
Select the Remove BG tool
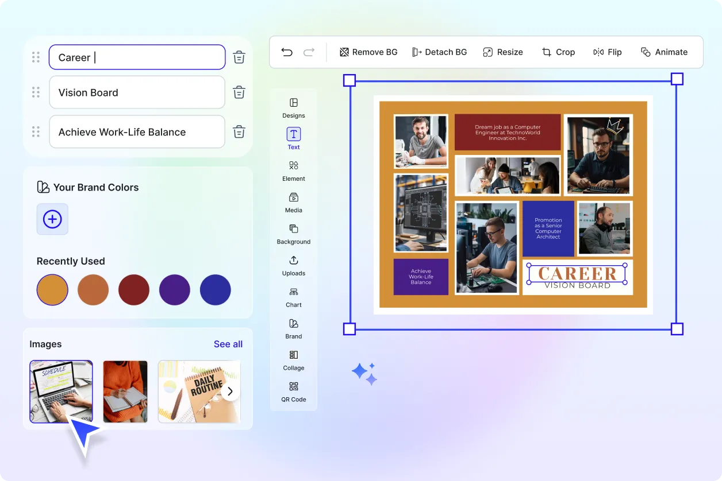click(368, 52)
